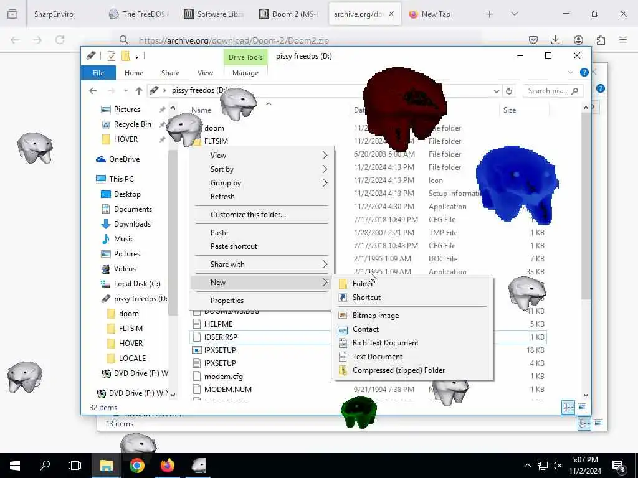This screenshot has height=478, width=638.
Task: Open the Firefox application menu
Action: 623,40
